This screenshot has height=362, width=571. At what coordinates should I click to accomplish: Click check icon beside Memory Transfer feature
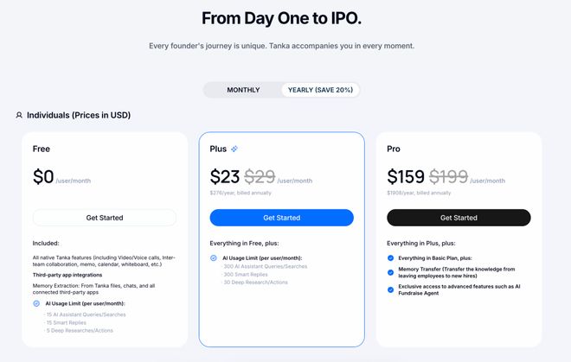click(390, 270)
